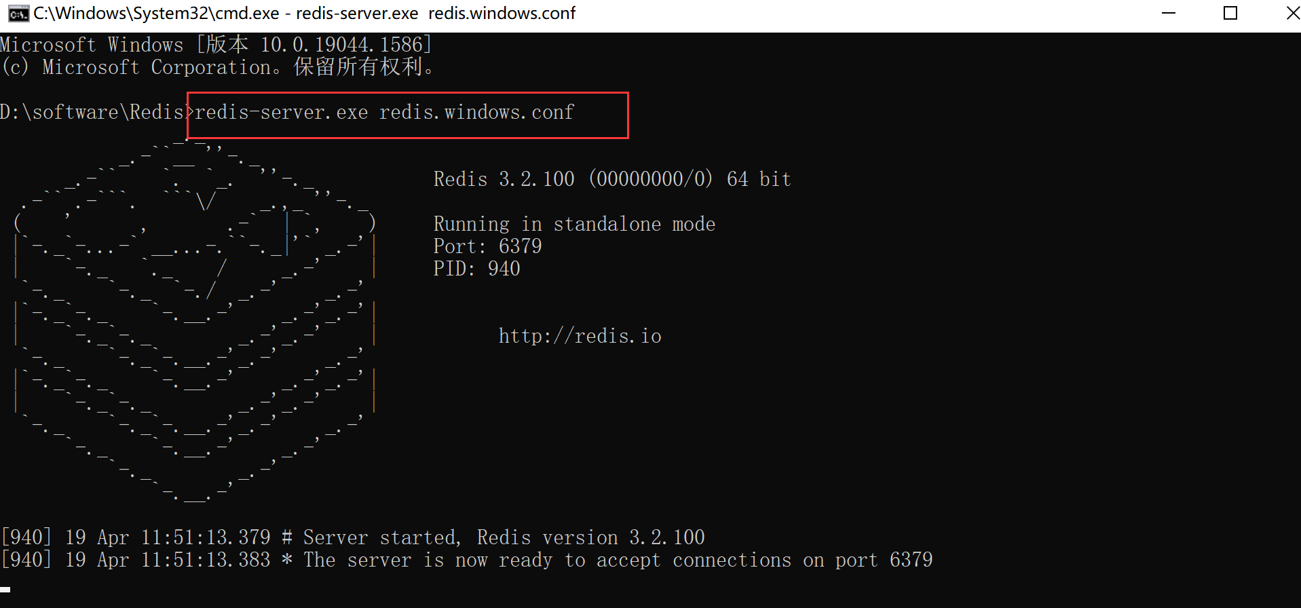Click the Microsoft Corporation copyright line
The image size is (1301, 608).
[x=217, y=66]
